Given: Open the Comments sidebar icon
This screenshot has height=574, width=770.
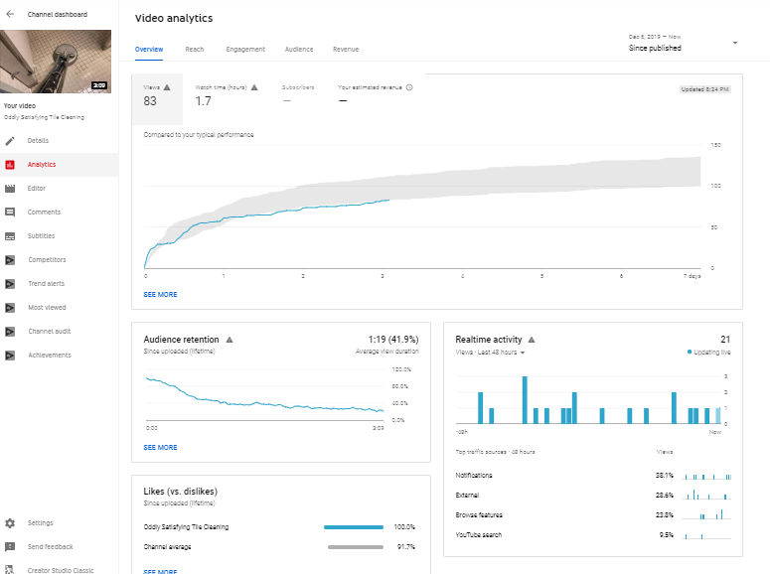Looking at the screenshot, I should pos(10,213).
